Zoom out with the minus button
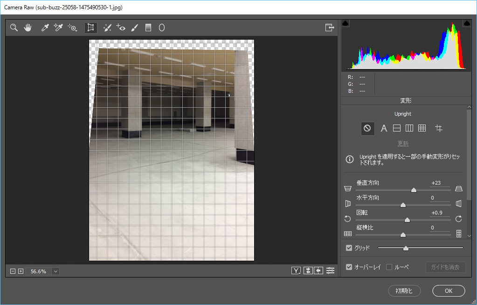The width and height of the screenshot is (477, 305). (13, 271)
